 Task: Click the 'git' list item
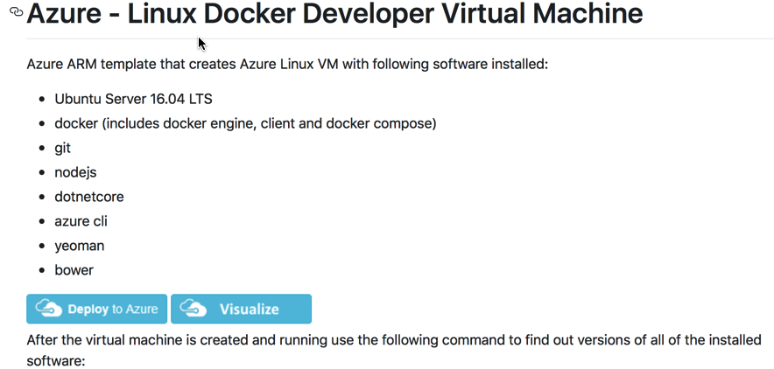click(63, 148)
